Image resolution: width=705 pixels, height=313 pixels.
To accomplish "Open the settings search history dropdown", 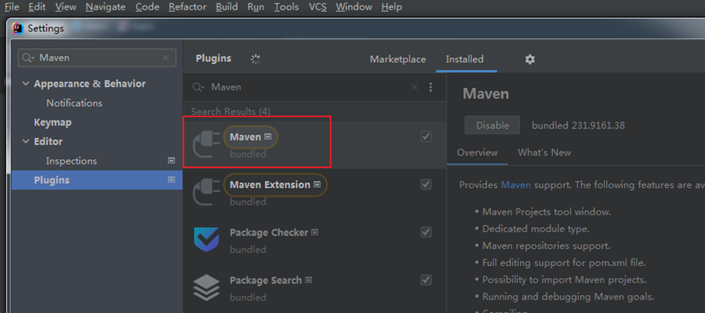I will tap(28, 58).
